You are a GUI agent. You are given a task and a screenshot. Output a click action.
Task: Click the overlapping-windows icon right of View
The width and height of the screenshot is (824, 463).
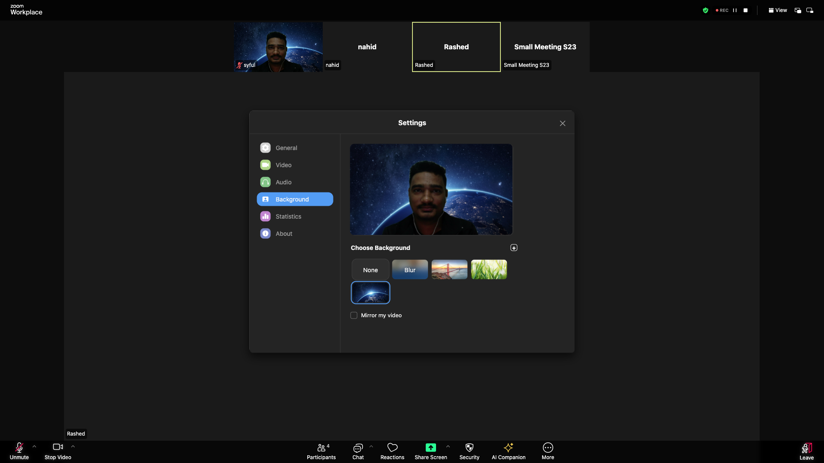click(x=798, y=10)
